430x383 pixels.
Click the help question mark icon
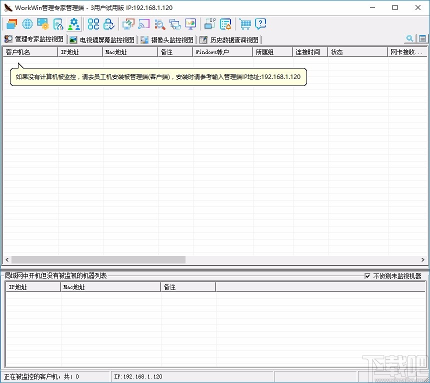pyautogui.click(x=260, y=23)
